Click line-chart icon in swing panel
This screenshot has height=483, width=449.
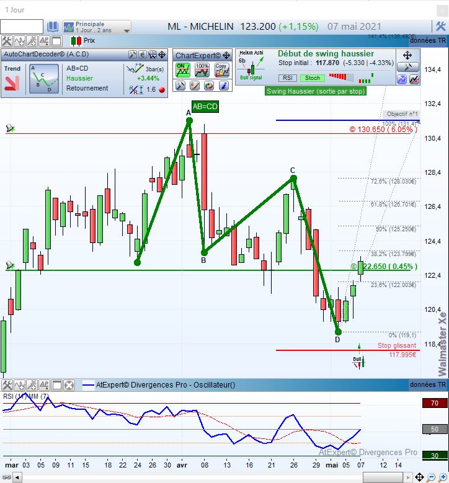click(x=414, y=79)
